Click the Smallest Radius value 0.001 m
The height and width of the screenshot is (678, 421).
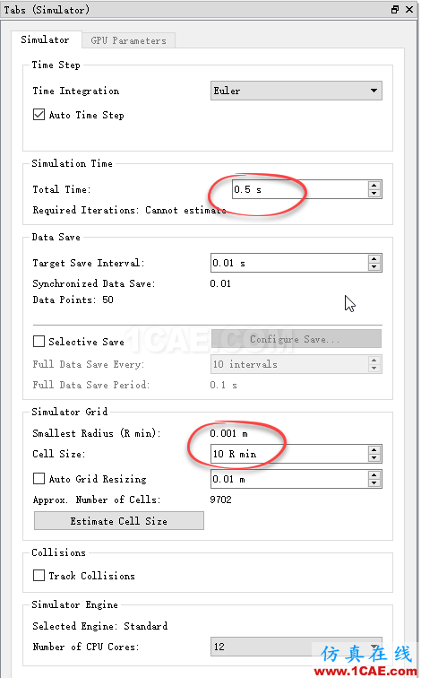pyautogui.click(x=228, y=433)
